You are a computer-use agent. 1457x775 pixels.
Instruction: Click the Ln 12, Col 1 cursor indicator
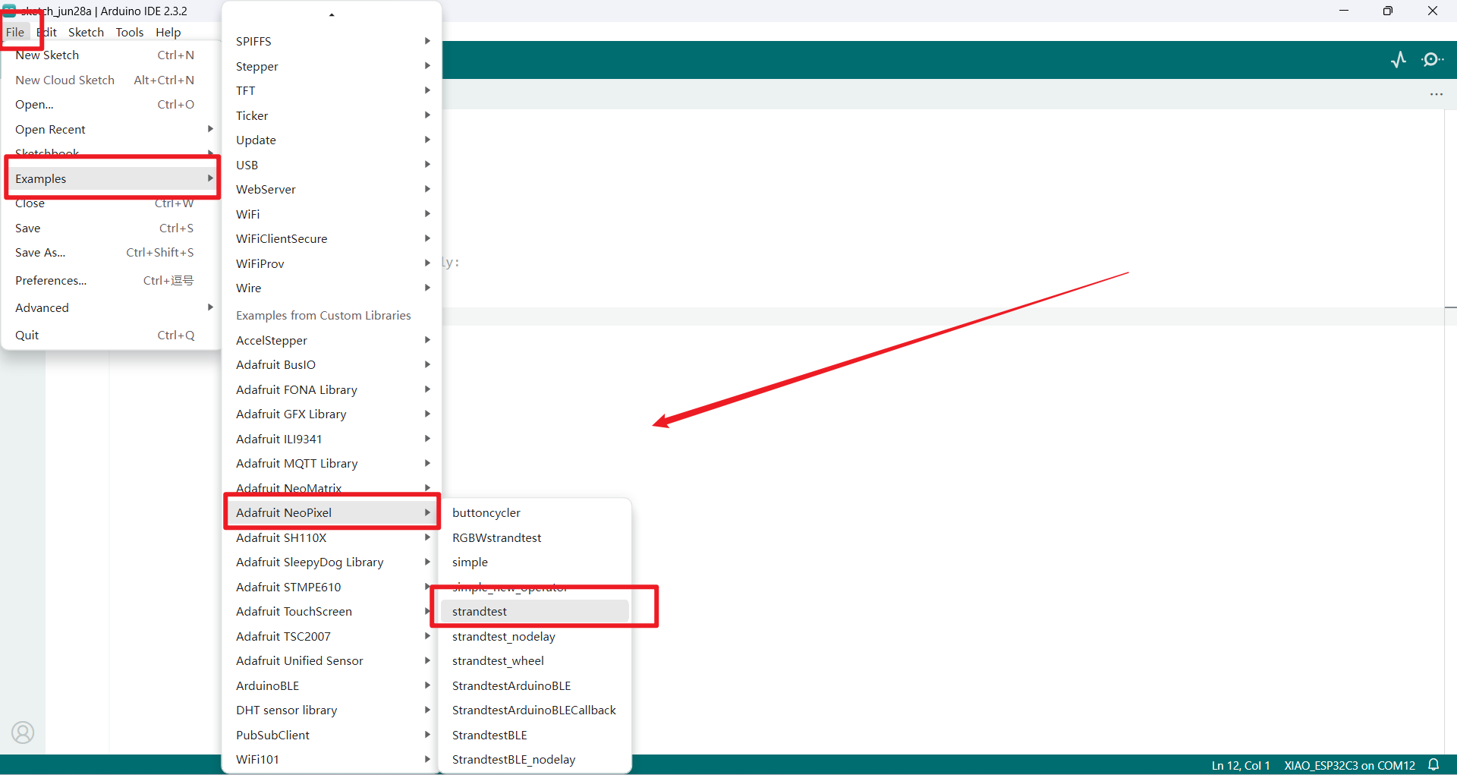pos(1241,765)
